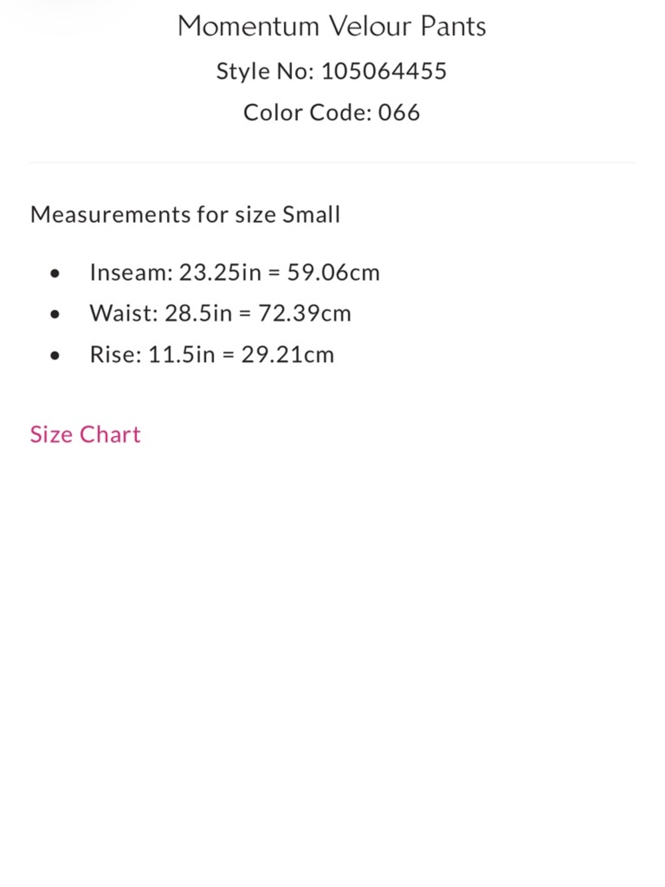Select the color code value 066
This screenshot has width=665, height=887.
(399, 112)
